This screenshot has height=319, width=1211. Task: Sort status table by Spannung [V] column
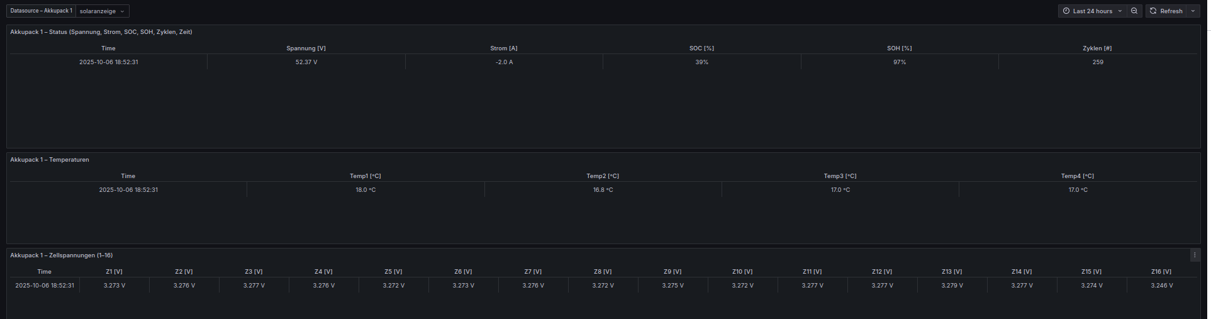click(306, 48)
